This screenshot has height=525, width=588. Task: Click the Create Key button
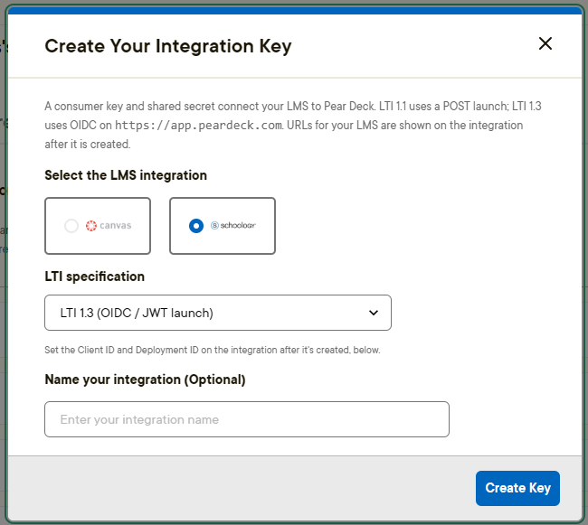pyautogui.click(x=517, y=488)
